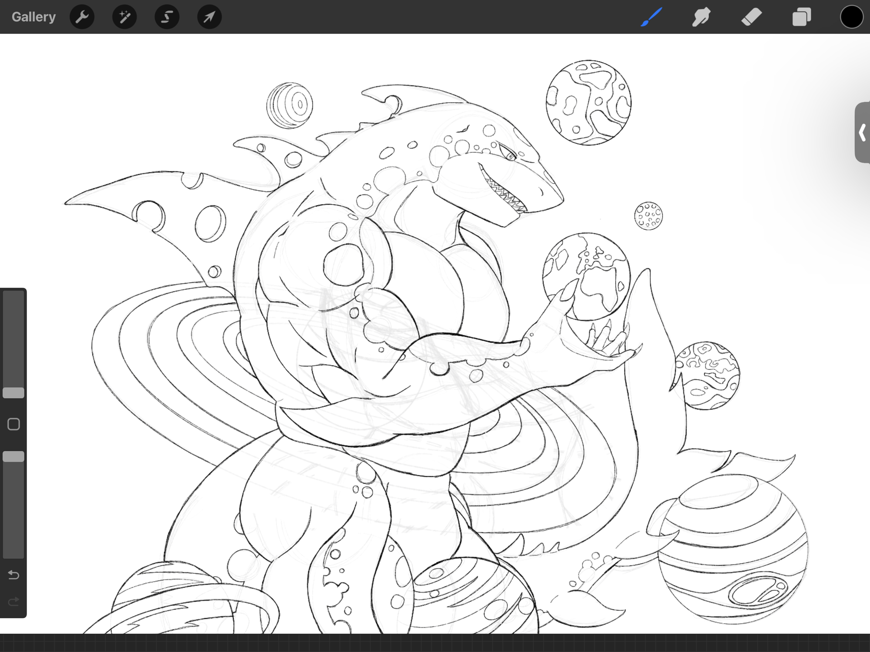
Task: Click the brush size slider handle
Action: pos(13,393)
